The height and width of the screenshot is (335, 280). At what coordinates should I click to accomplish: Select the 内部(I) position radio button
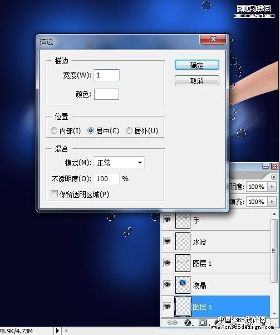(x=54, y=130)
